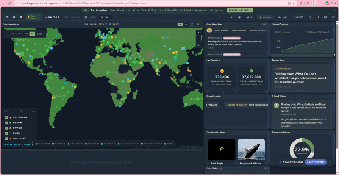Toggle the green heart layer checkbox
Image resolution: width=339 pixels, height=175 pixels.
(6, 122)
